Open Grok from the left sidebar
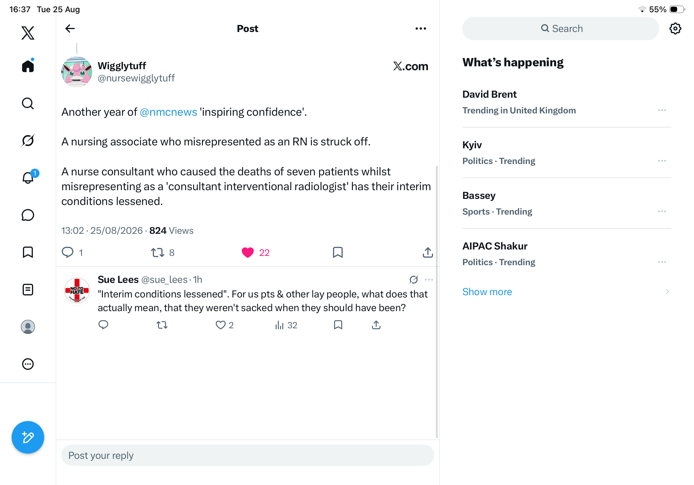Viewport: 694px width, 485px height. 28,141
